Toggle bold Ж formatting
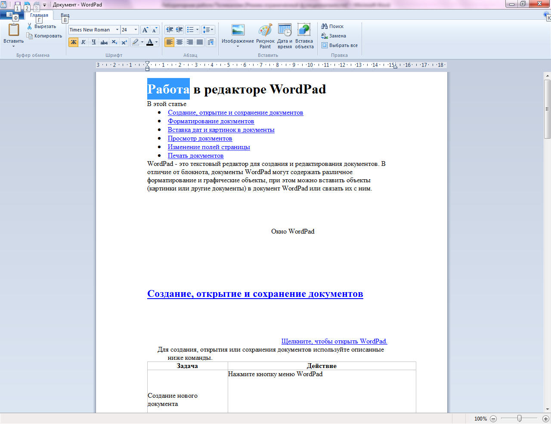The width and height of the screenshot is (551, 424). click(x=74, y=42)
